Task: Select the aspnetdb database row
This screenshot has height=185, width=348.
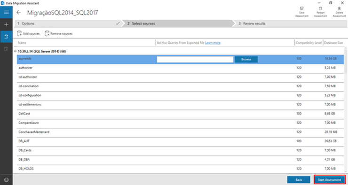Action: [181, 59]
